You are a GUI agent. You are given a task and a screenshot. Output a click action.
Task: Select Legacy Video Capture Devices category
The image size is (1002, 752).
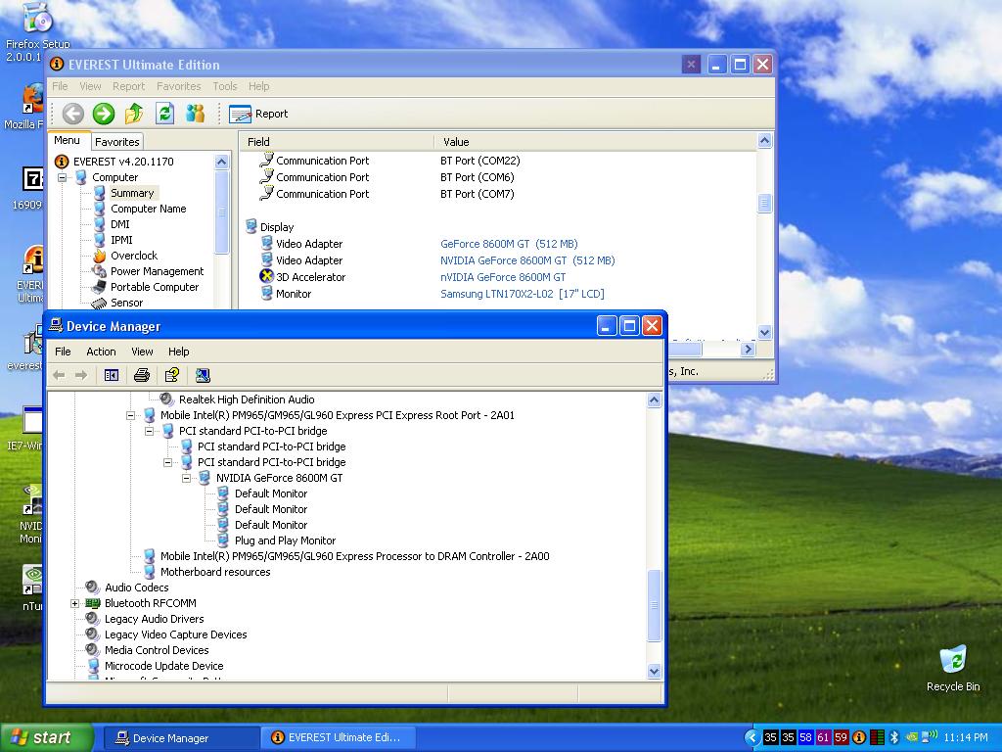(x=175, y=634)
